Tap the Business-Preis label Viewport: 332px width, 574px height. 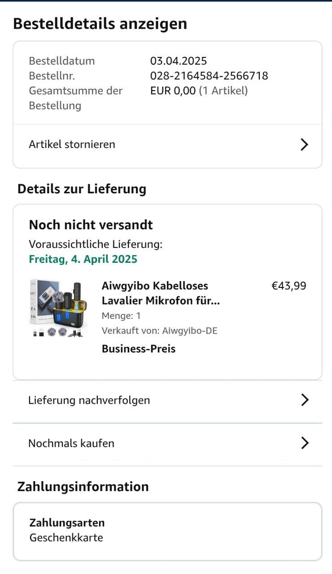tap(139, 349)
